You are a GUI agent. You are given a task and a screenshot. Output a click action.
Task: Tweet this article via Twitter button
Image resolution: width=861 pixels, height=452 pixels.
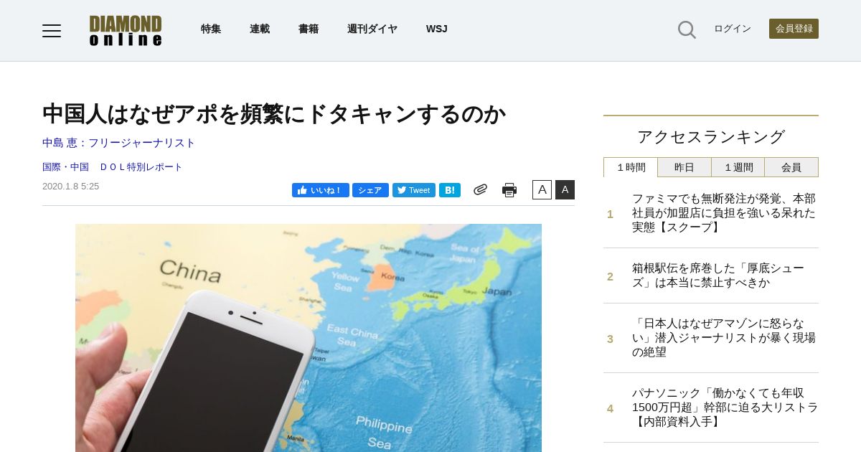(x=414, y=190)
